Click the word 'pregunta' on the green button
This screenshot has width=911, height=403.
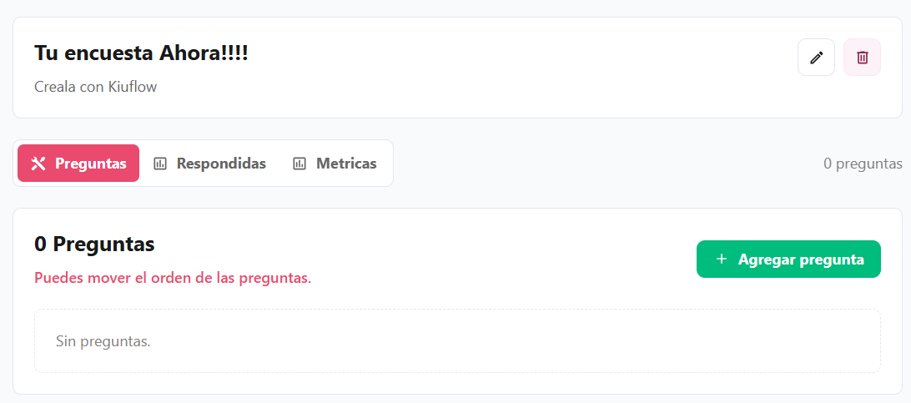coord(832,260)
